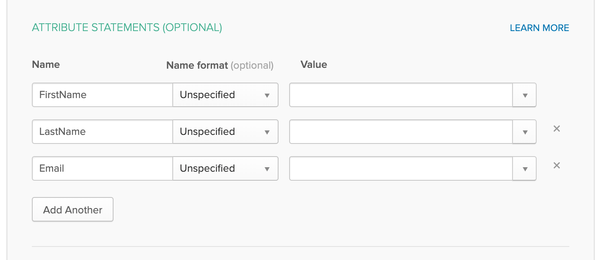602x260 pixels.
Task: Focus the Value field for LastName
Action: 401,132
